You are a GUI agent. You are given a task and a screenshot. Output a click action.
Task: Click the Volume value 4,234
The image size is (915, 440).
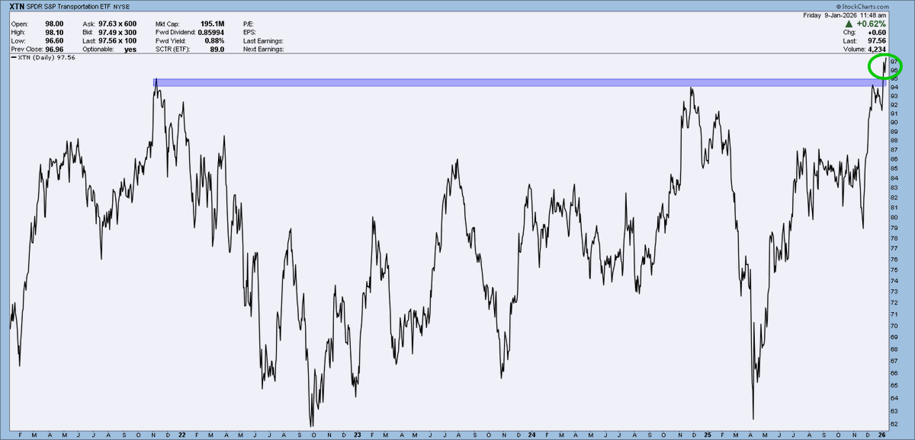[x=877, y=49]
